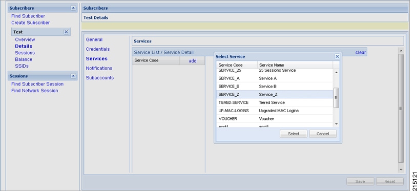Image resolution: width=417 pixels, height=191 pixels.
Task: Open Find Network Session
Action: point(34,91)
